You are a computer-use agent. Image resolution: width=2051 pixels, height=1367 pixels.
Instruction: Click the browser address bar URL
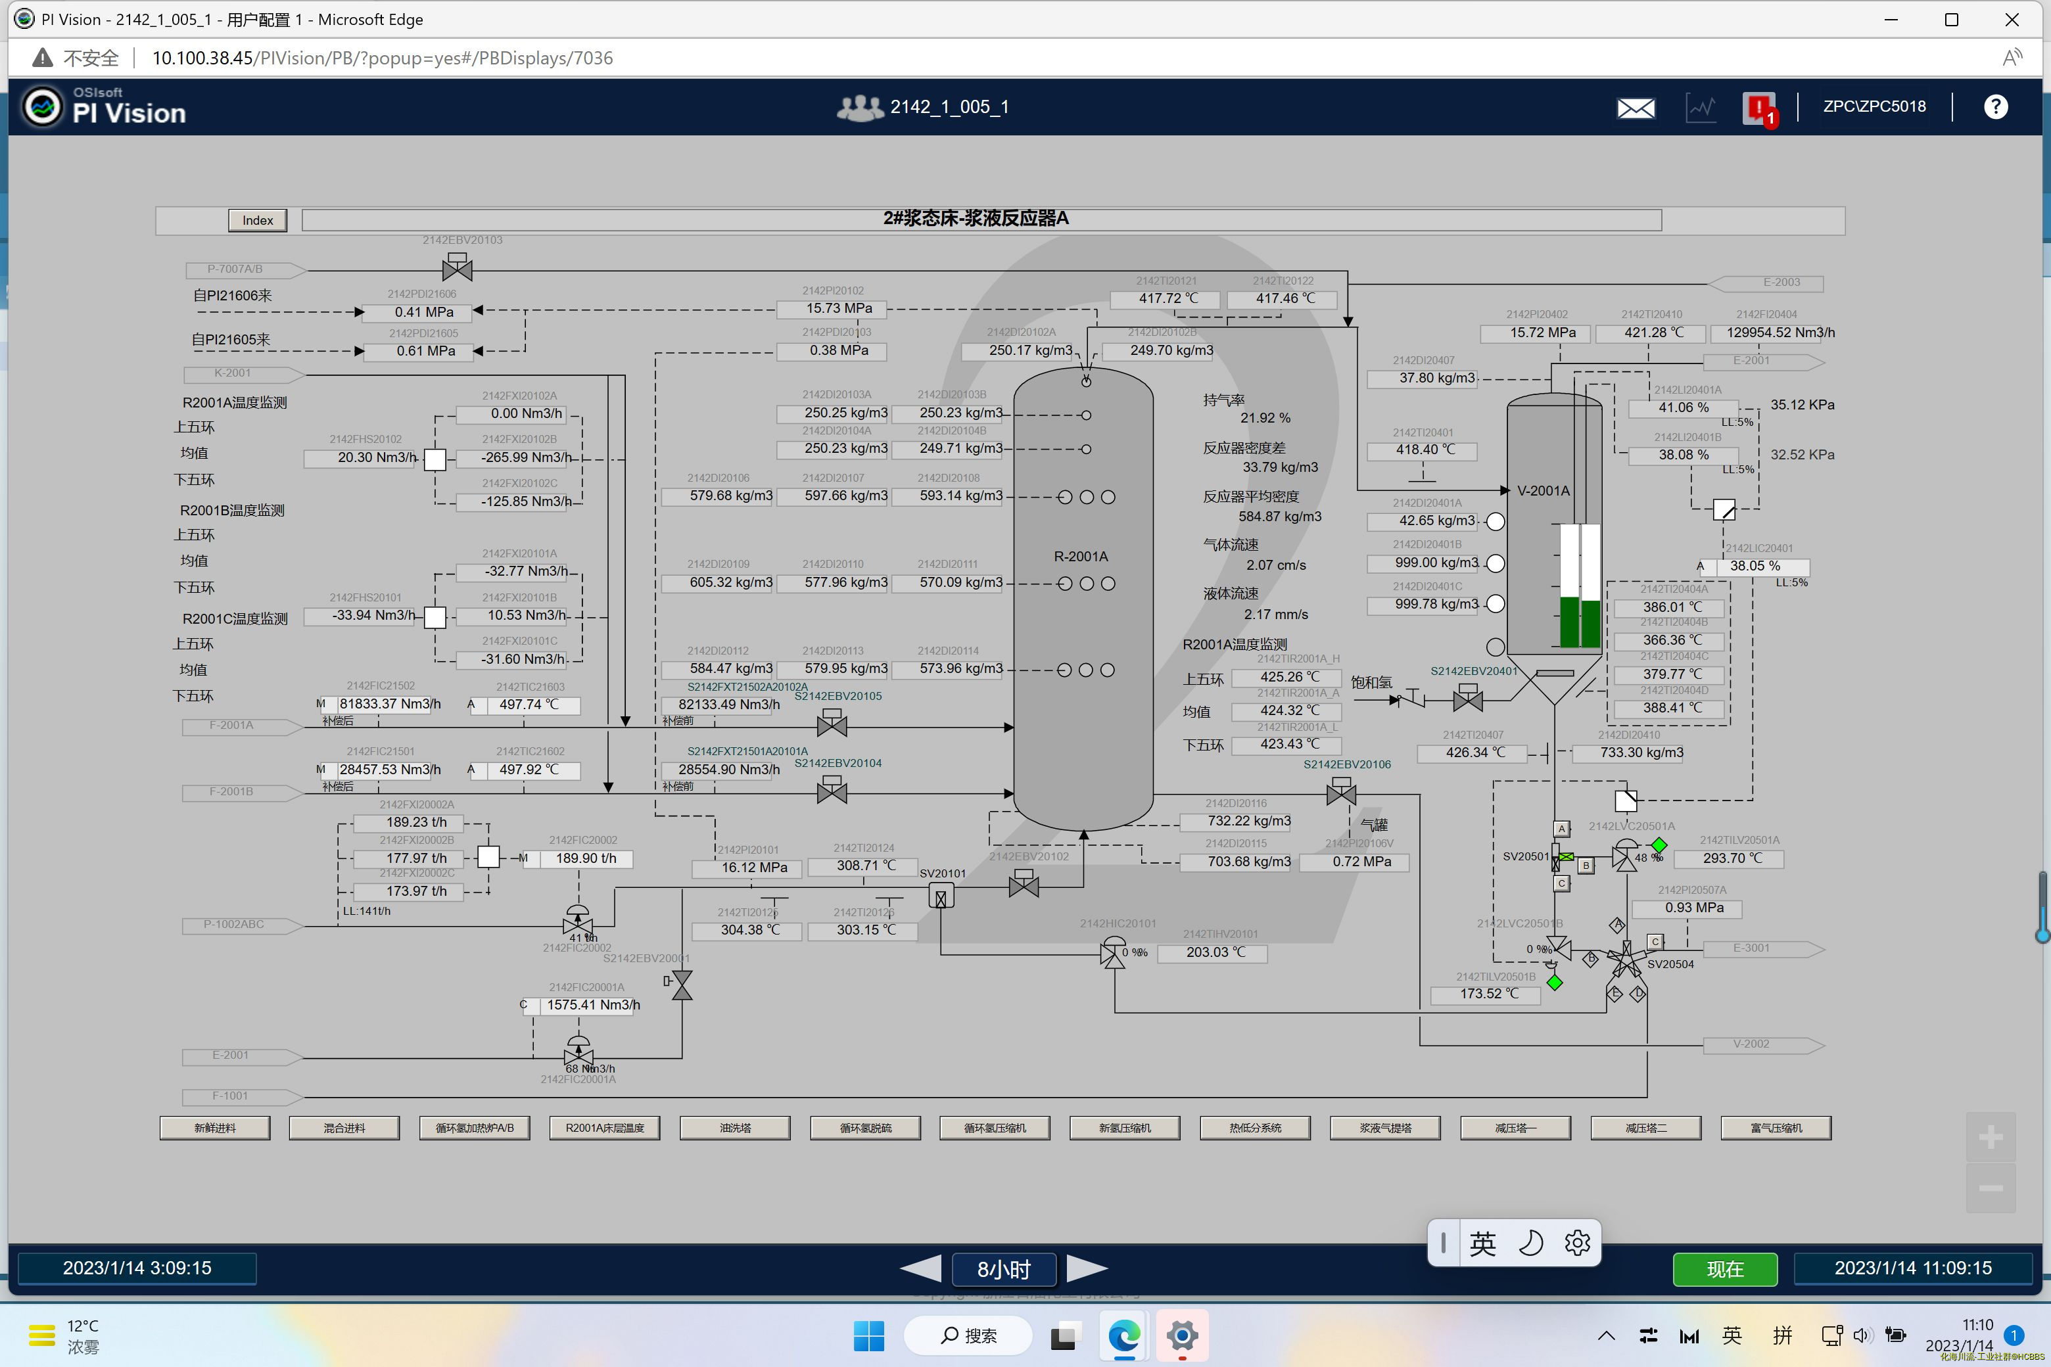click(382, 58)
